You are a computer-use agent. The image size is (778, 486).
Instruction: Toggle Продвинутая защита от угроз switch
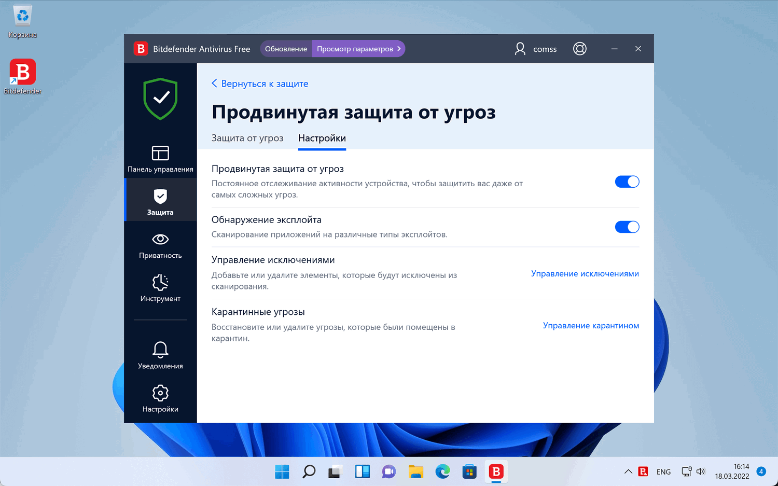click(627, 182)
